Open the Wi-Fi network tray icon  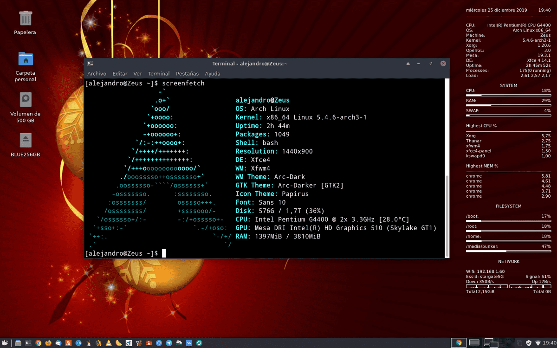coord(538,343)
